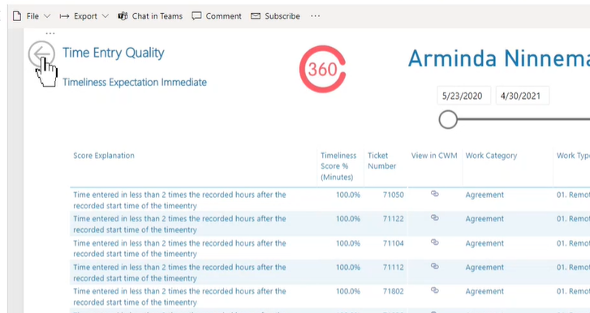Image resolution: width=590 pixels, height=313 pixels.
Task: Click the date slider track
Action: click(x=523, y=119)
